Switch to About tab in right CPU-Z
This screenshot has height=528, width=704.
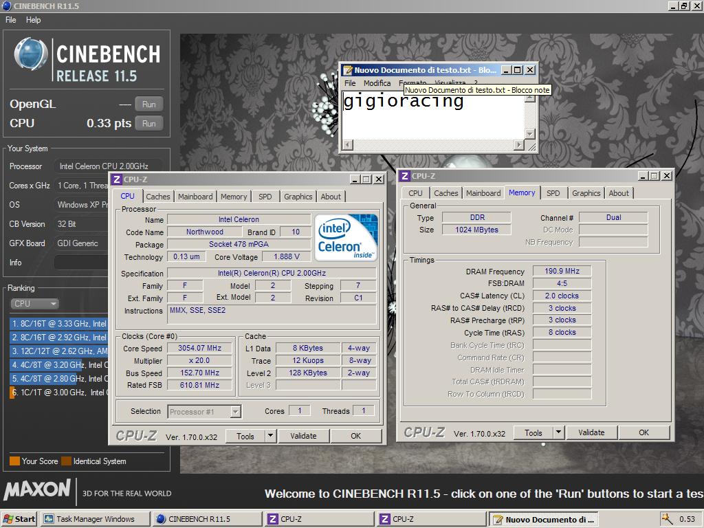click(x=619, y=193)
